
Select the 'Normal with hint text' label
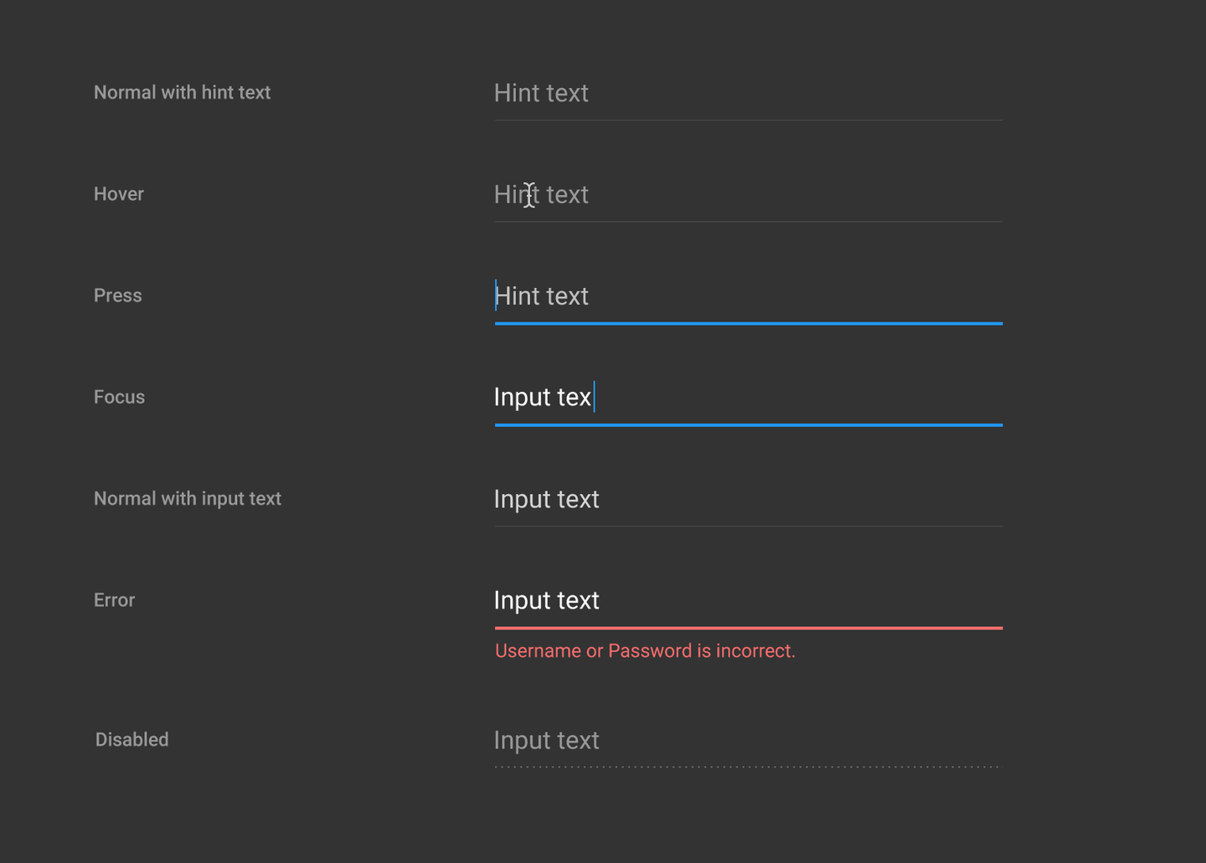(182, 92)
